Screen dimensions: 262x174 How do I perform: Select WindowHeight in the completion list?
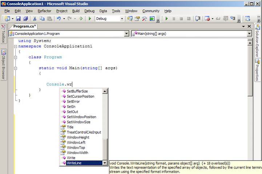(81, 137)
